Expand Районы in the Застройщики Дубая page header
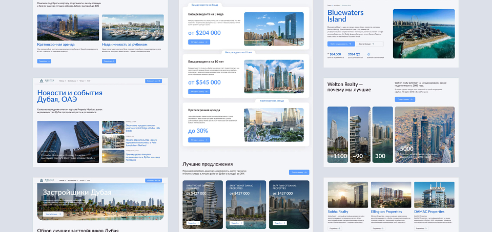 click(x=63, y=181)
